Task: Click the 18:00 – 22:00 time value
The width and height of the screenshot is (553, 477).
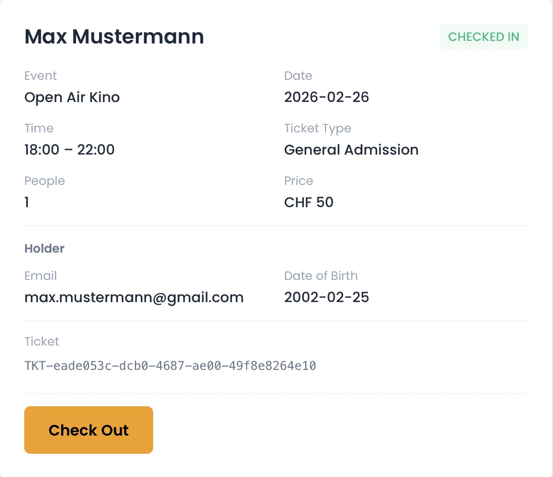Action: 69,150
